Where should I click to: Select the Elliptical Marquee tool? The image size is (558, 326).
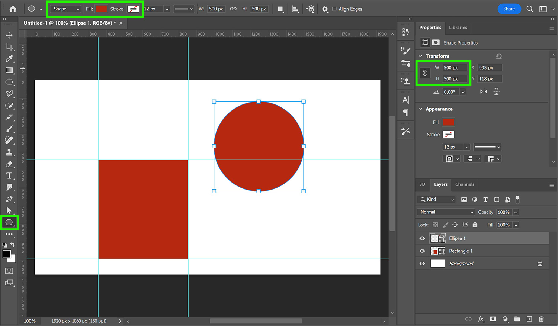[x=9, y=82]
